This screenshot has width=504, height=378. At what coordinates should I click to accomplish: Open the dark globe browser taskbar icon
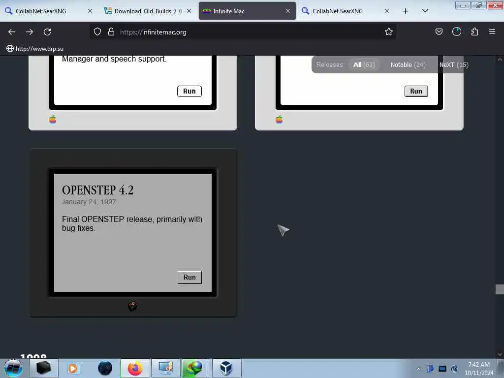point(105,368)
